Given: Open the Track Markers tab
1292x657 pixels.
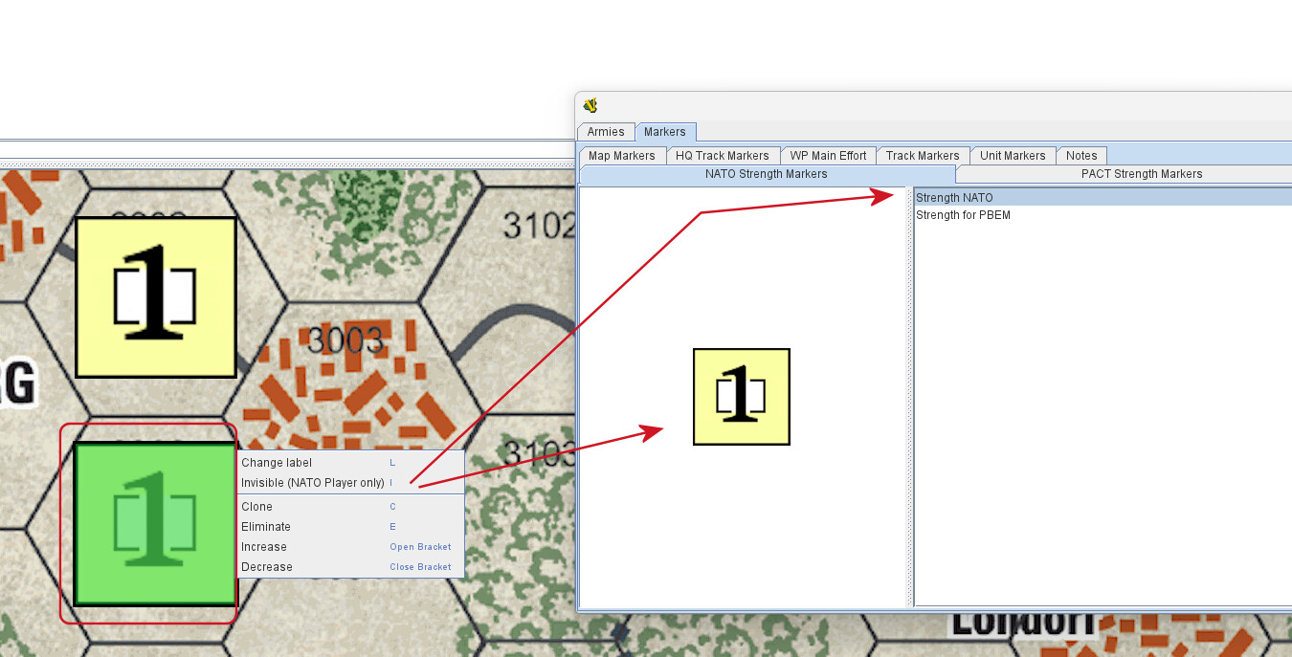Looking at the screenshot, I should pos(922,156).
